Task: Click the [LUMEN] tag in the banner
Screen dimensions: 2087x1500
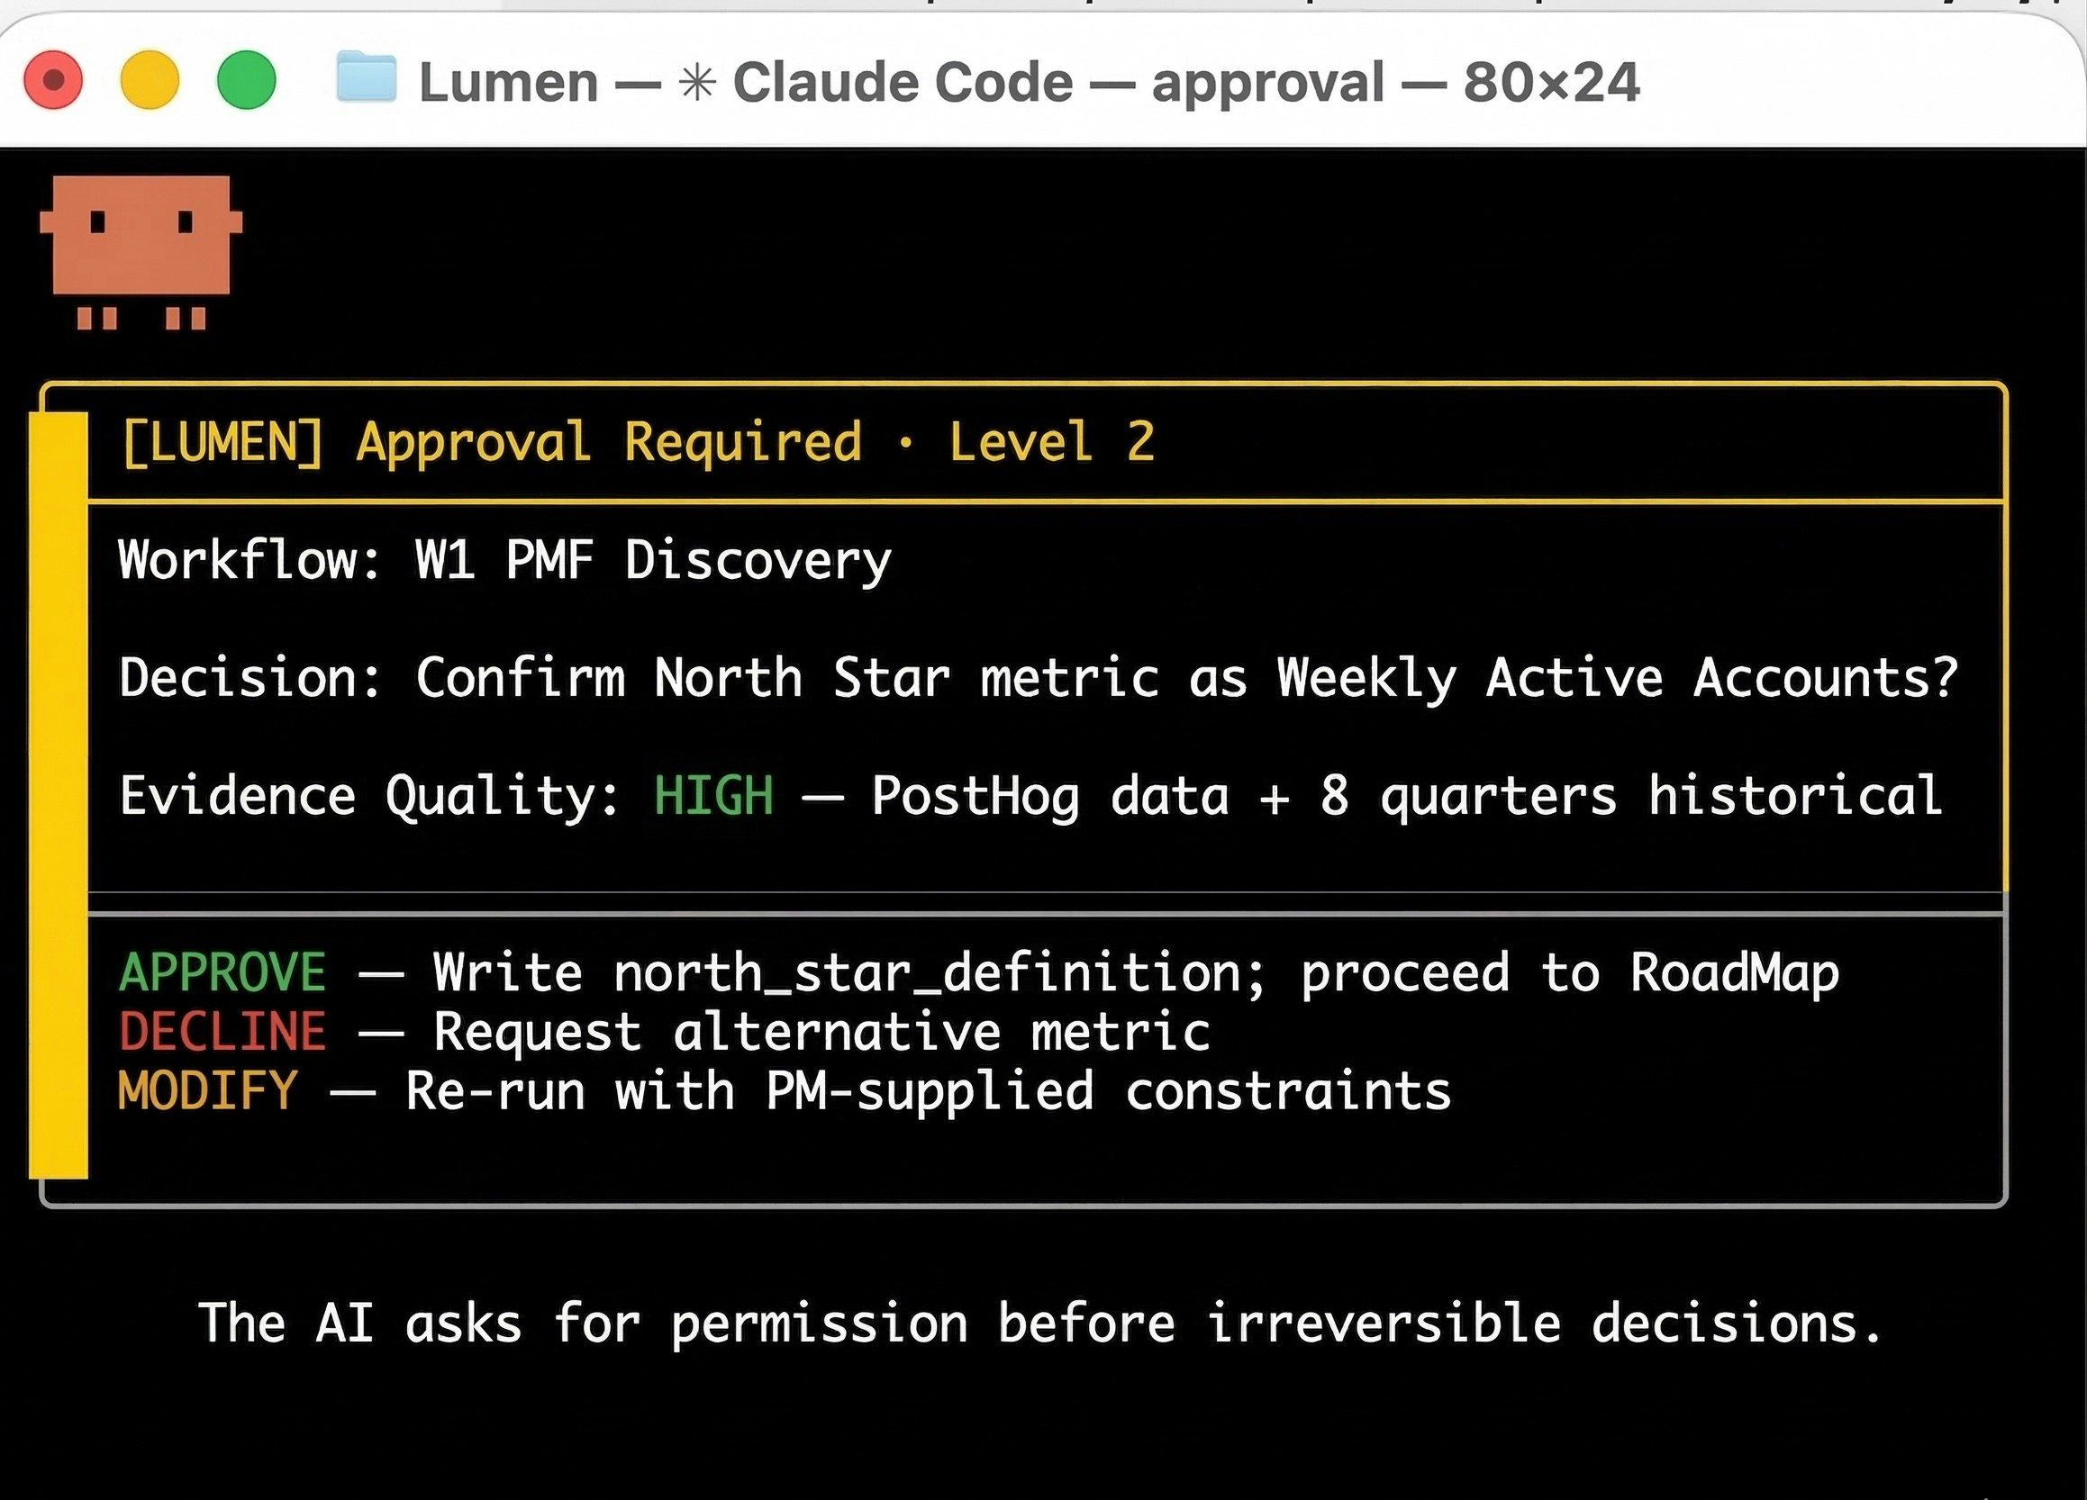Action: tap(223, 442)
